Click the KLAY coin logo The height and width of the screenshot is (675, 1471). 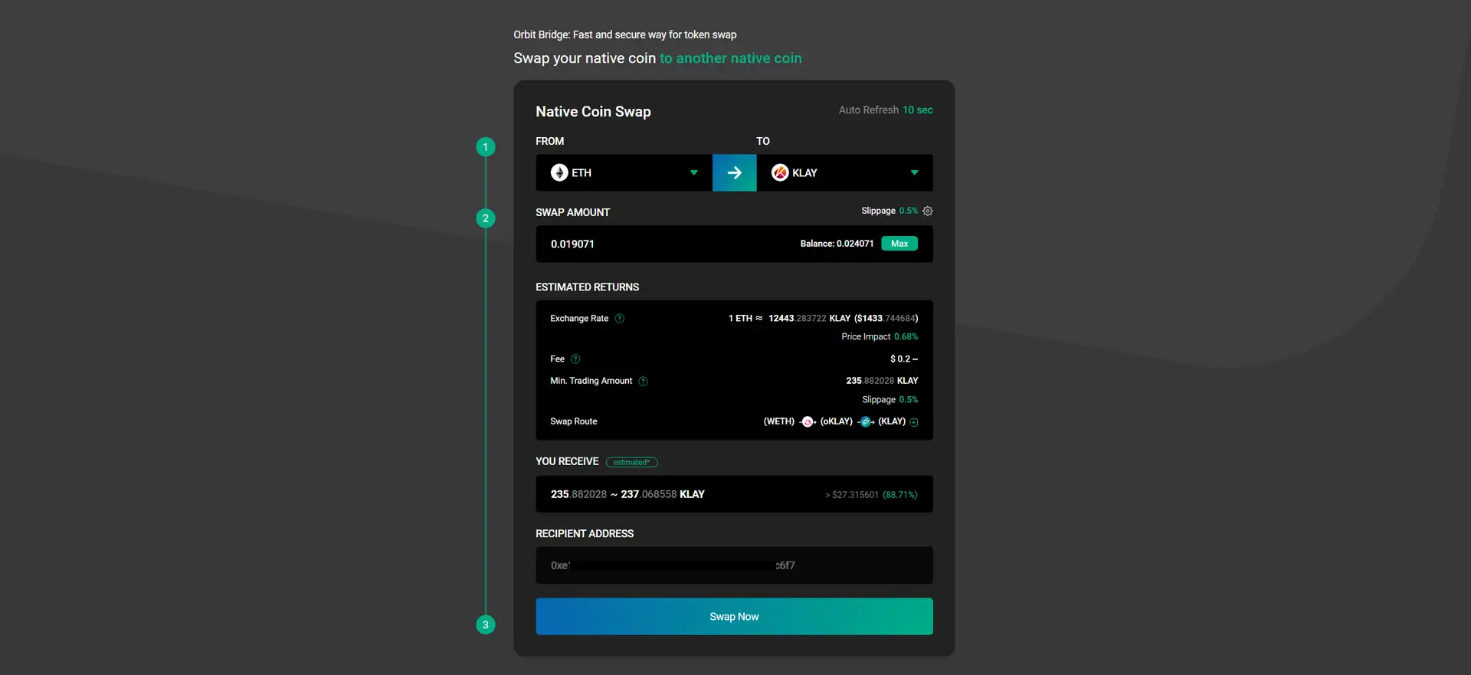click(x=780, y=173)
